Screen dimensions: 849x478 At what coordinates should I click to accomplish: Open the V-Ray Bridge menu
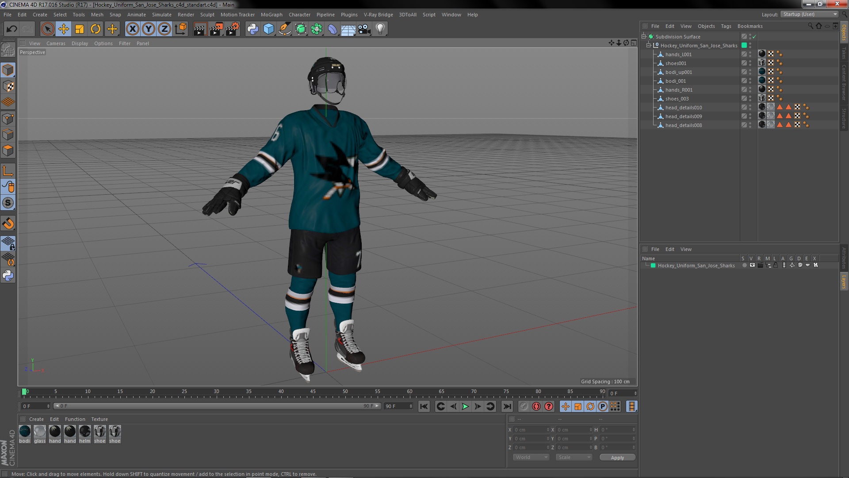pos(378,15)
